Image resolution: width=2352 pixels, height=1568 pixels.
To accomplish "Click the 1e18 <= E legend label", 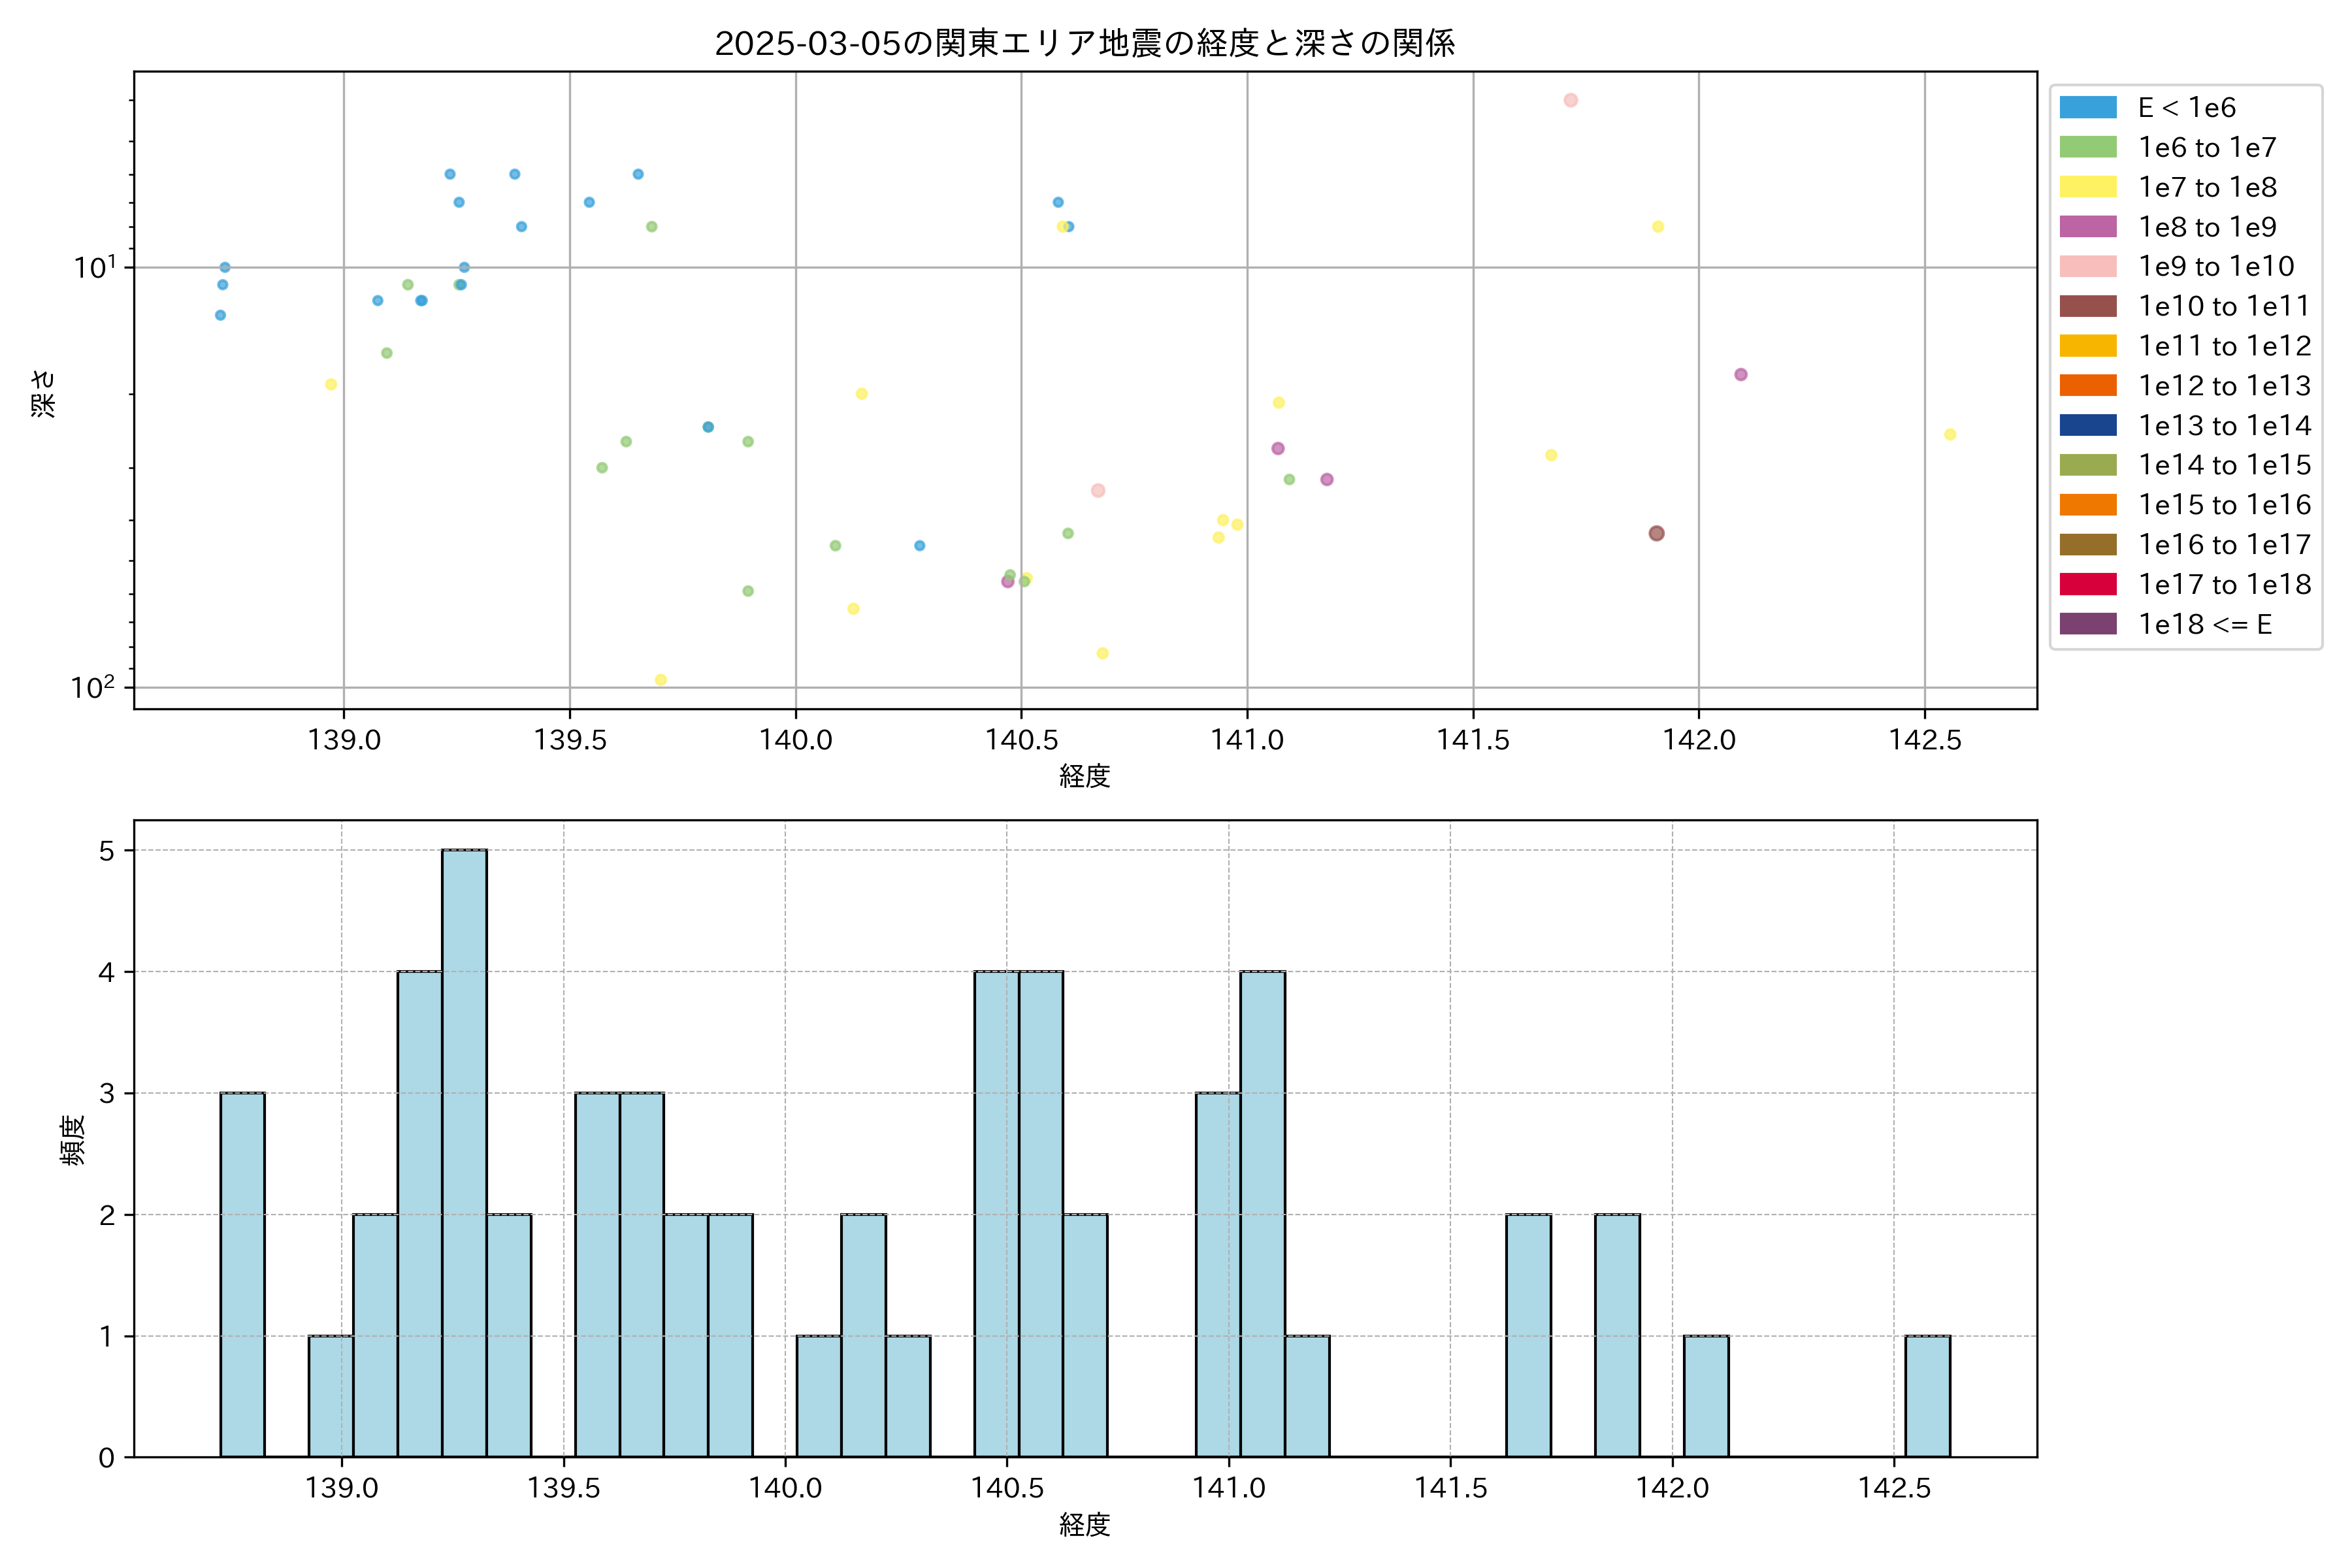I will coord(2204,624).
